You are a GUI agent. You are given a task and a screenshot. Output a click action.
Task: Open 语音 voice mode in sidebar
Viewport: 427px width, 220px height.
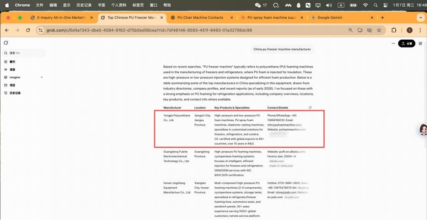[12, 70]
